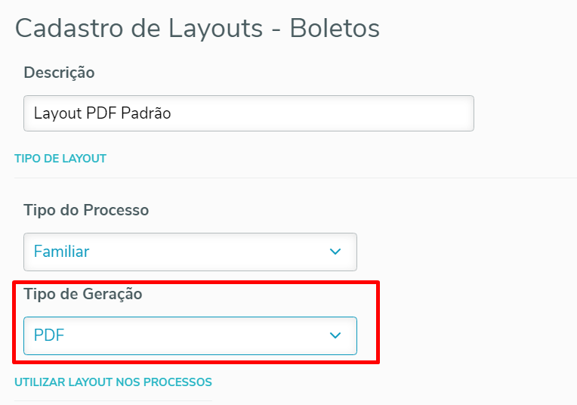The height and width of the screenshot is (405, 577).
Task: Expand the Tipo de Geração combo box
Action: 189,335
